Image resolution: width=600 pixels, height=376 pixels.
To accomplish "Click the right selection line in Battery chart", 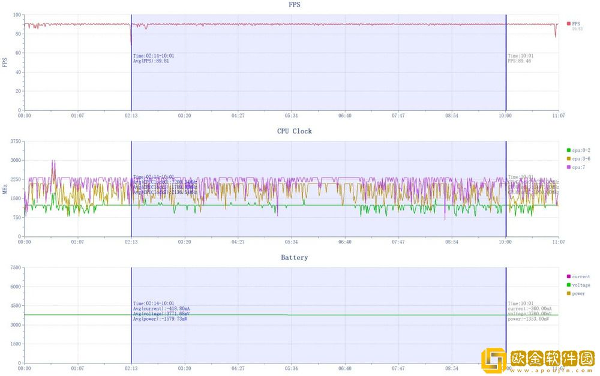I will (506, 336).
